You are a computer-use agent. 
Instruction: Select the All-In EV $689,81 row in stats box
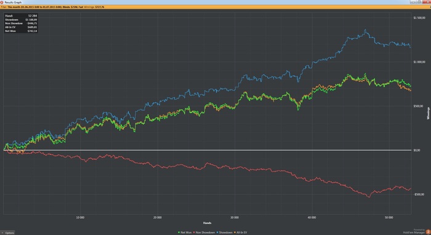click(x=21, y=27)
